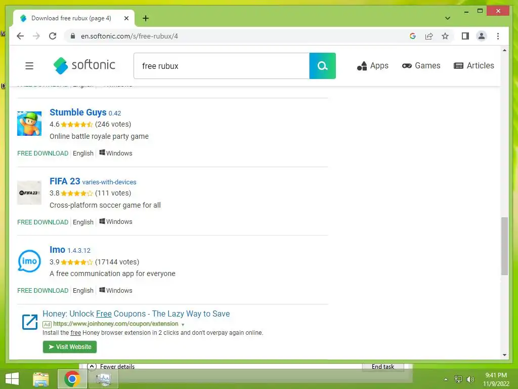Click the padlock site info icon

pyautogui.click(x=73, y=36)
